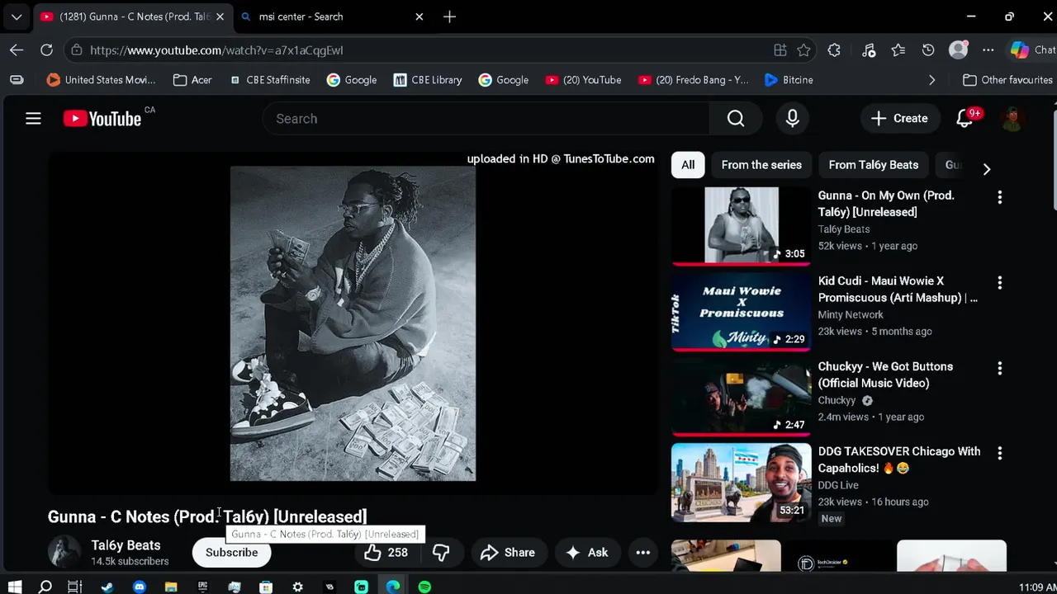The image size is (1057, 594).
Task: Open the DDG TAKESOVER Chicago thumbnail
Action: tap(742, 483)
